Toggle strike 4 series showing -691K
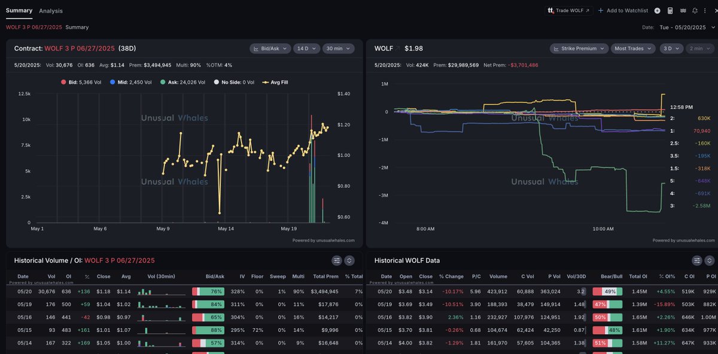Image resolution: width=718 pixels, height=354 pixels. click(690, 193)
